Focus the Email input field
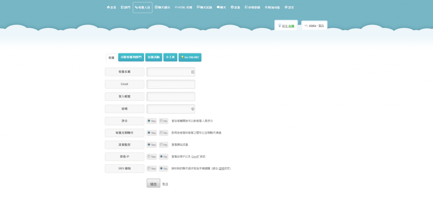 [171, 84]
